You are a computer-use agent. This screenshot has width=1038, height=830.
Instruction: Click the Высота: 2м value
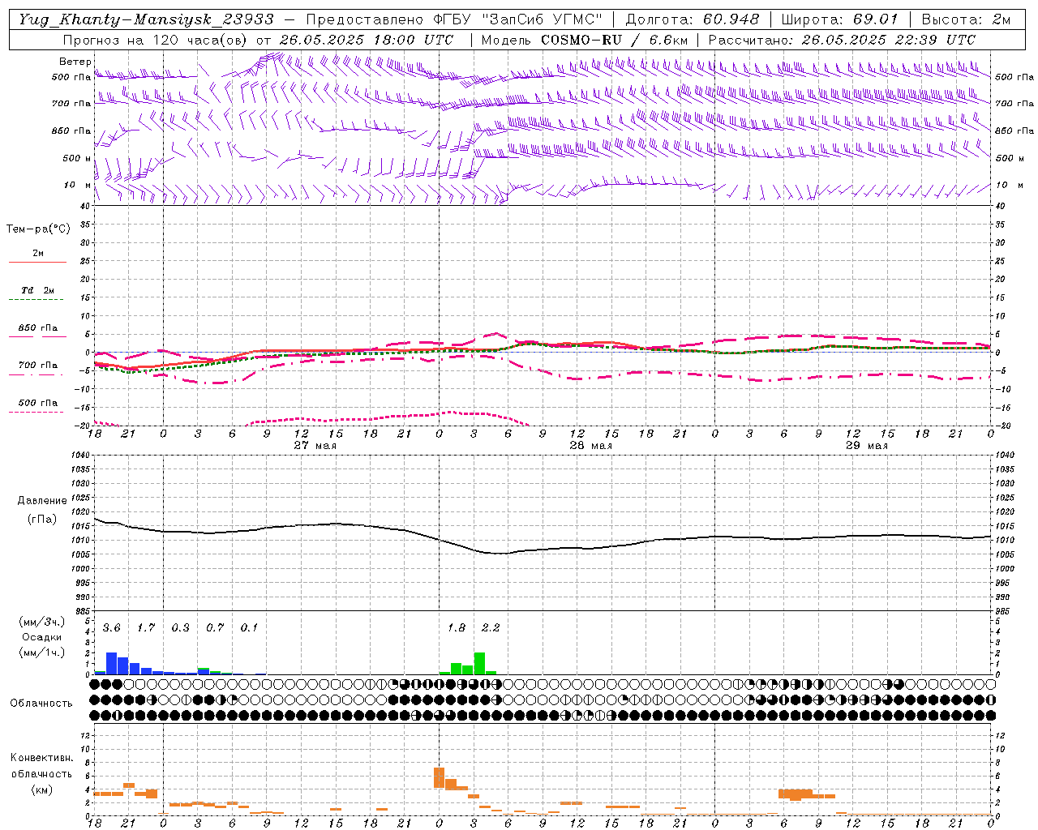pyautogui.click(x=965, y=19)
